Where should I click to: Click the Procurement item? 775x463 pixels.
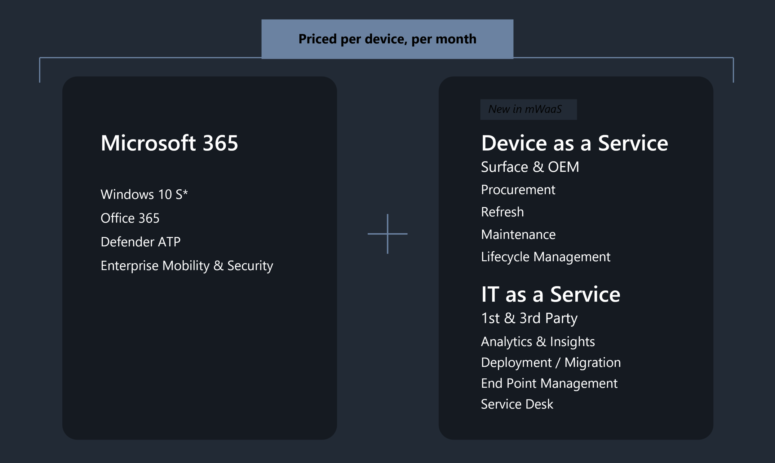pyautogui.click(x=518, y=190)
